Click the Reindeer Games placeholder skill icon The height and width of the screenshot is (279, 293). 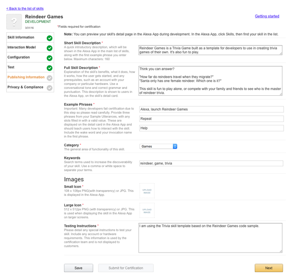tap(14, 21)
